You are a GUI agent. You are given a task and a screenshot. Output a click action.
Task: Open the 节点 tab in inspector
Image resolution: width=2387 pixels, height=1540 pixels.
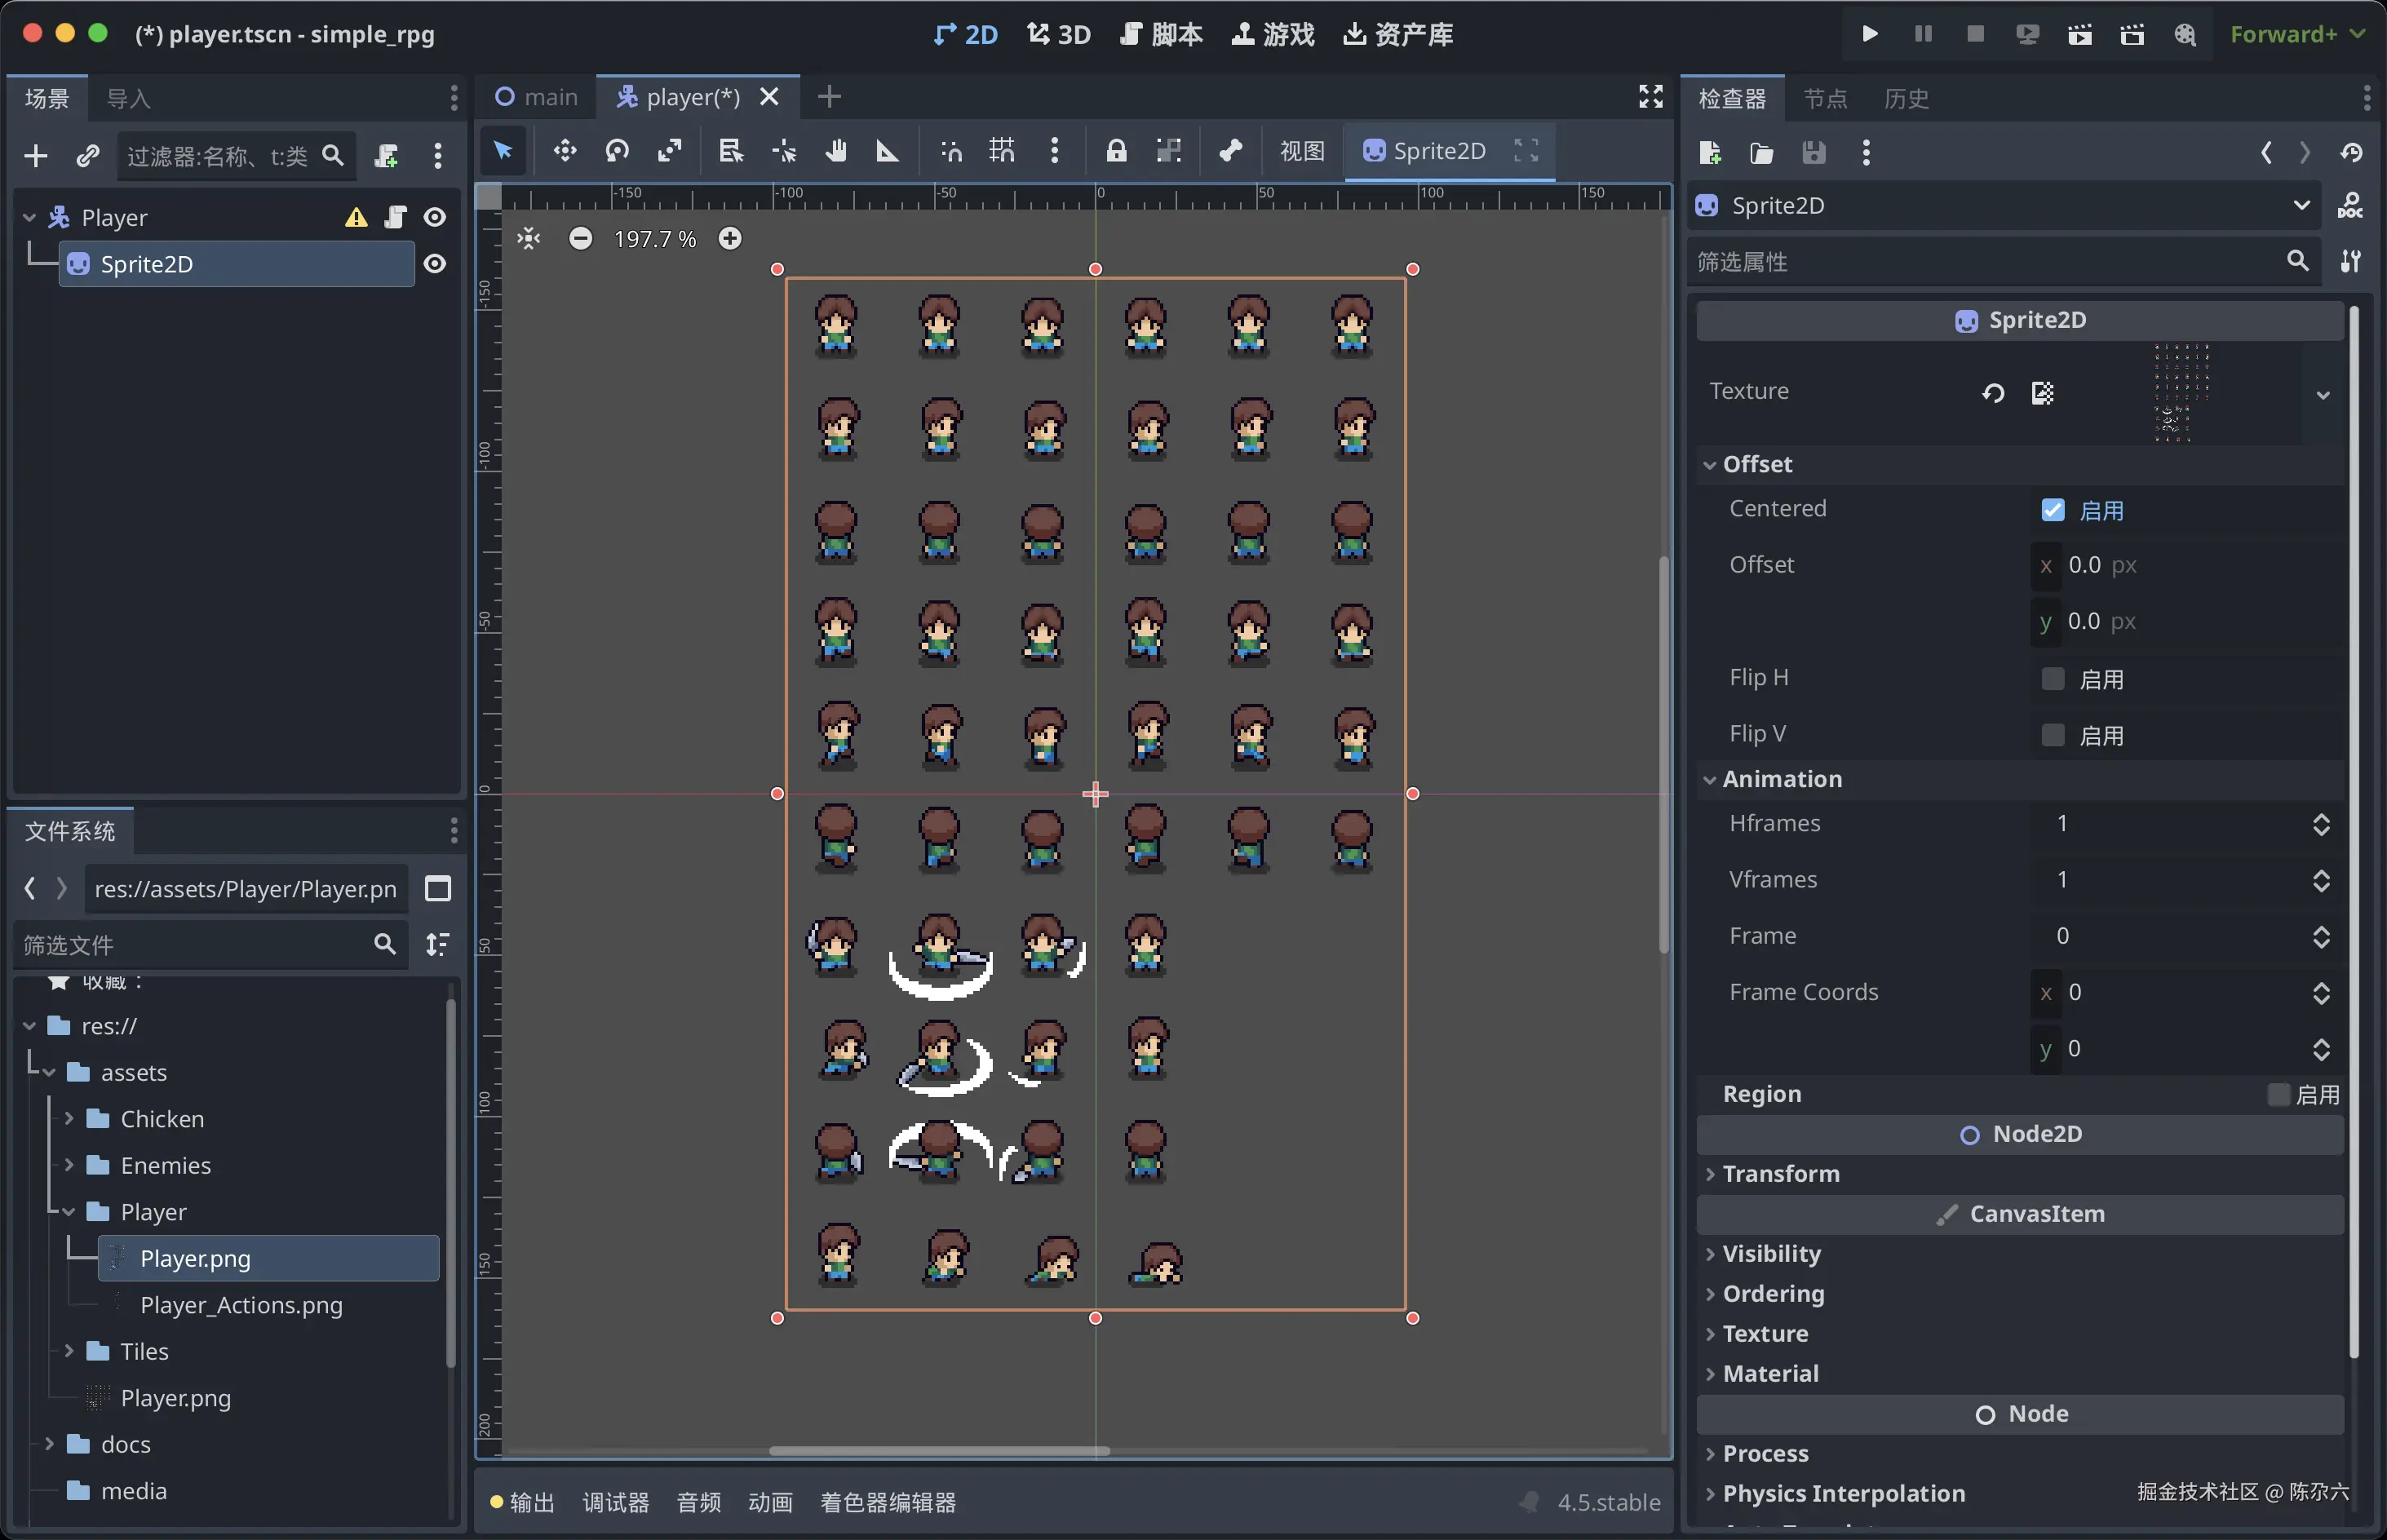[x=1824, y=98]
